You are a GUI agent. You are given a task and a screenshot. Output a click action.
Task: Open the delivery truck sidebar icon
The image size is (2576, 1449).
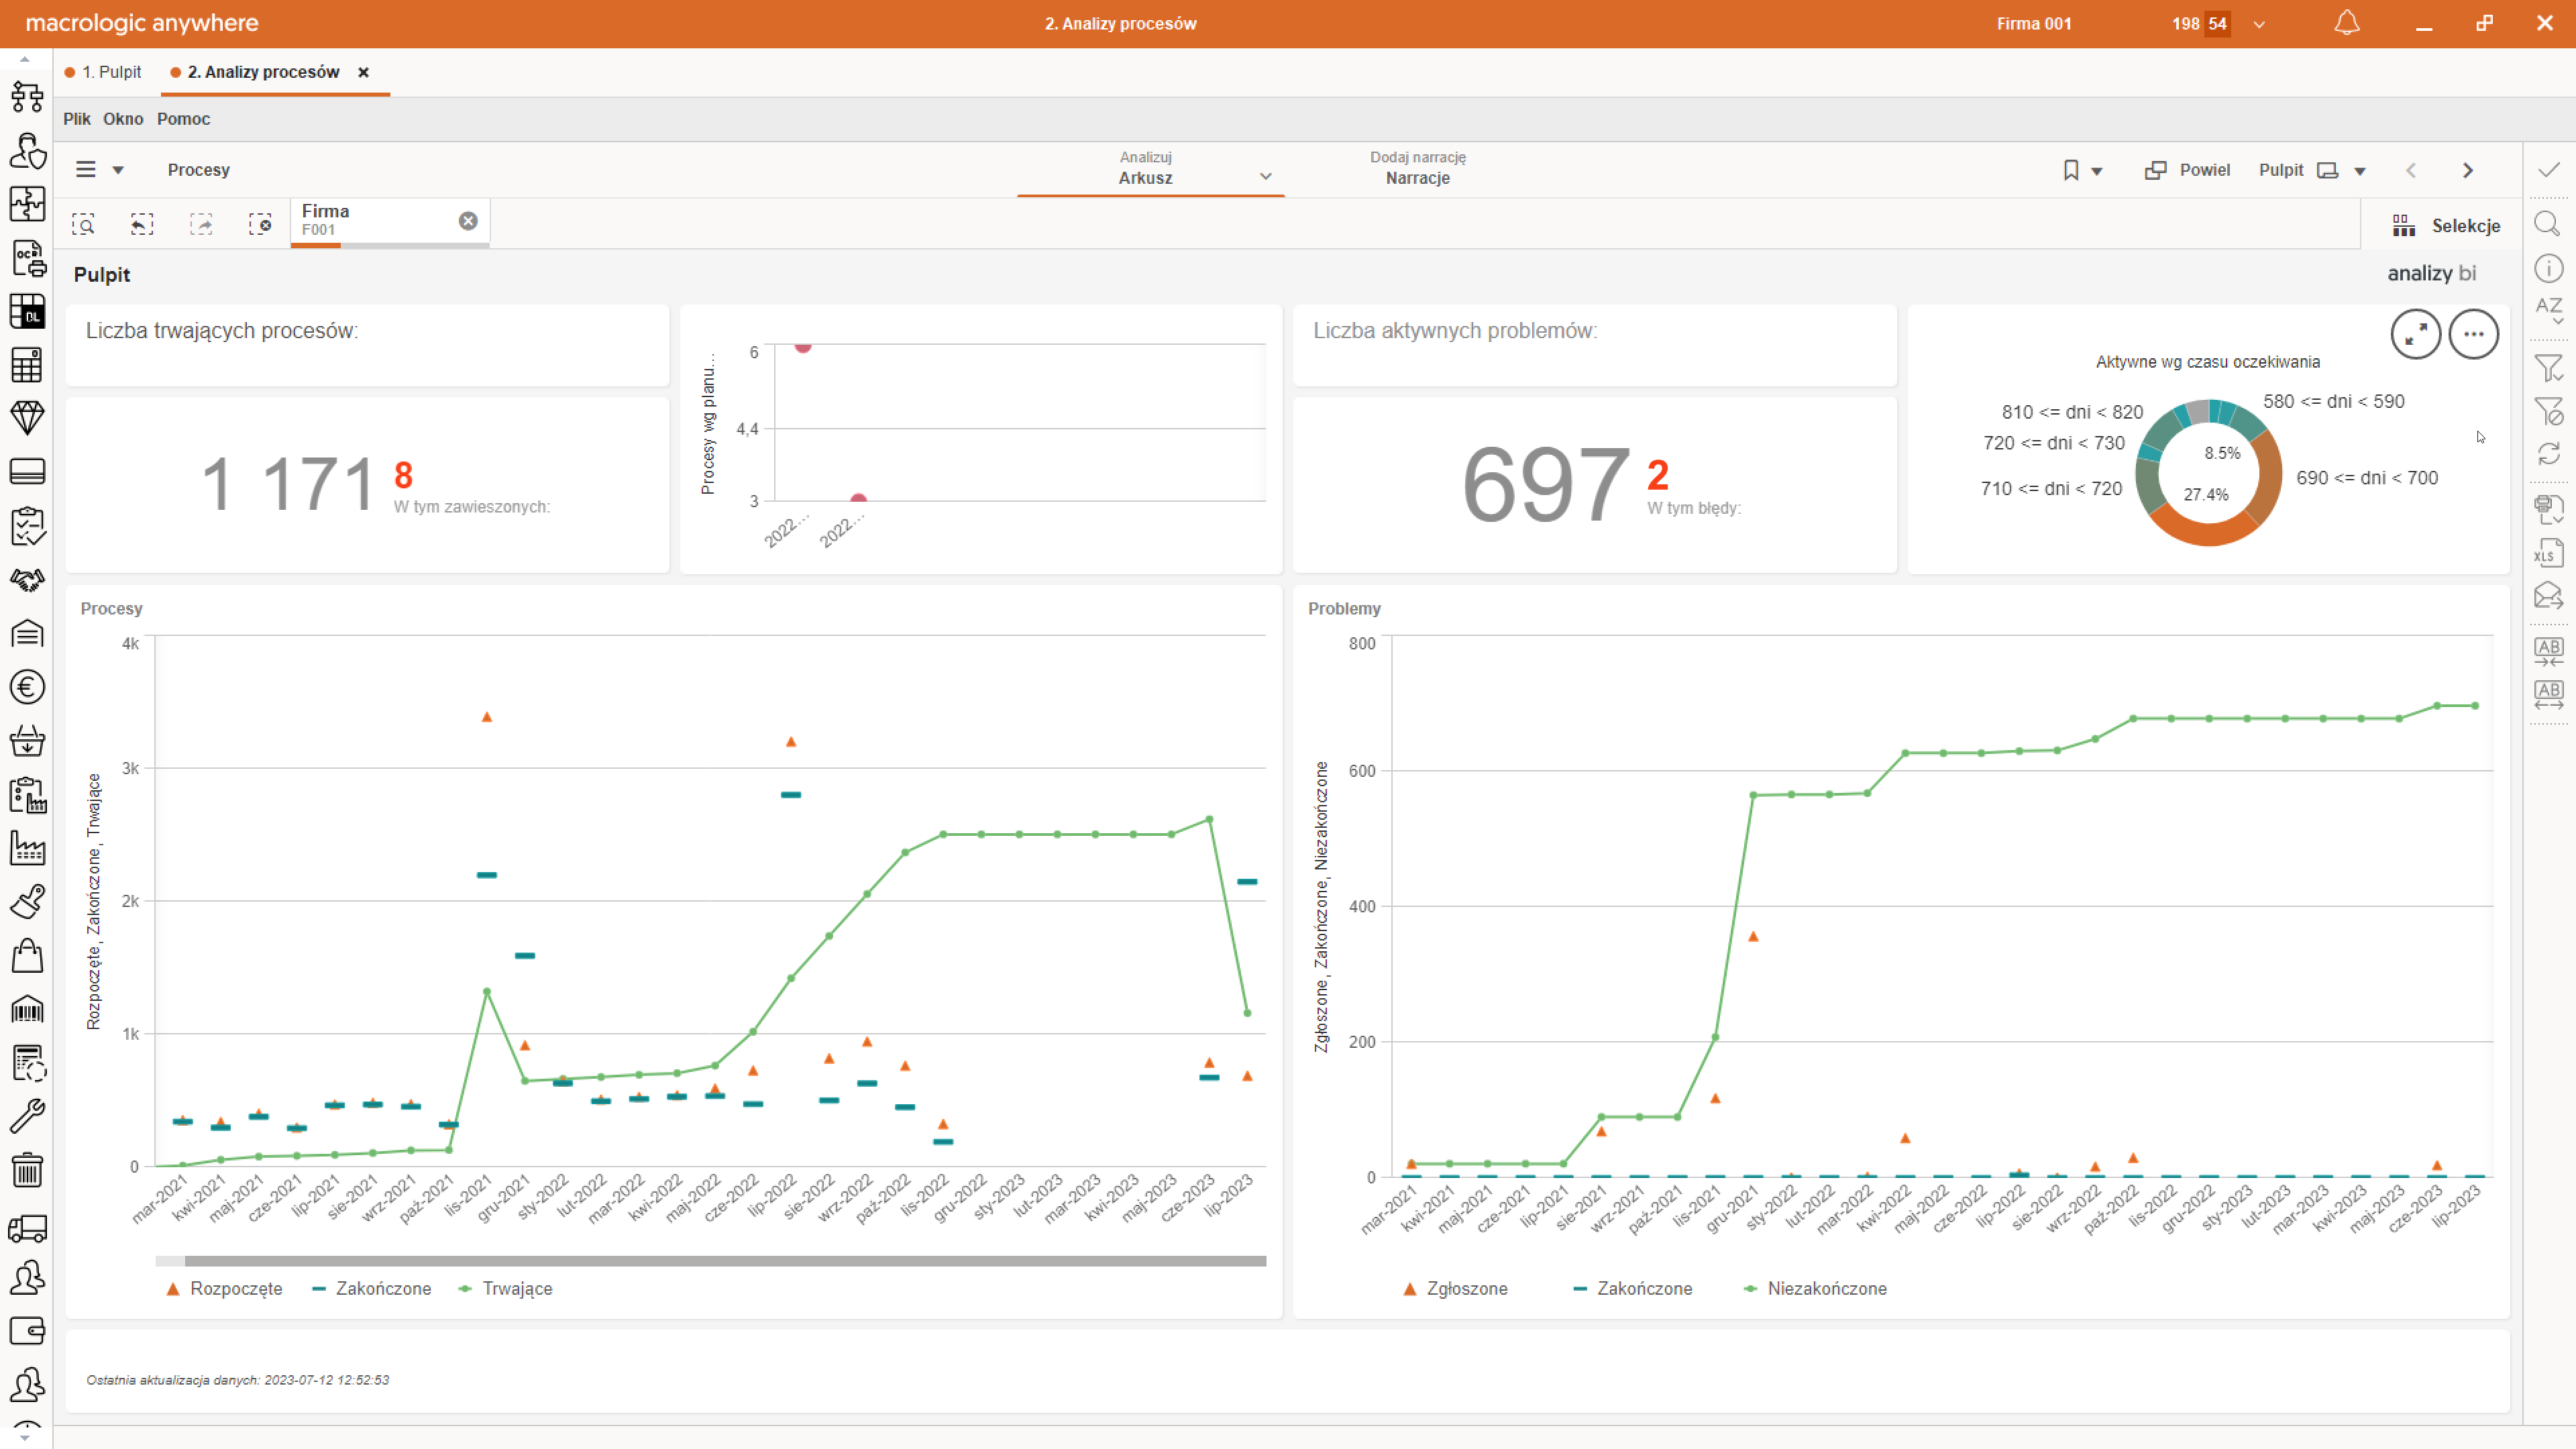[27, 1227]
